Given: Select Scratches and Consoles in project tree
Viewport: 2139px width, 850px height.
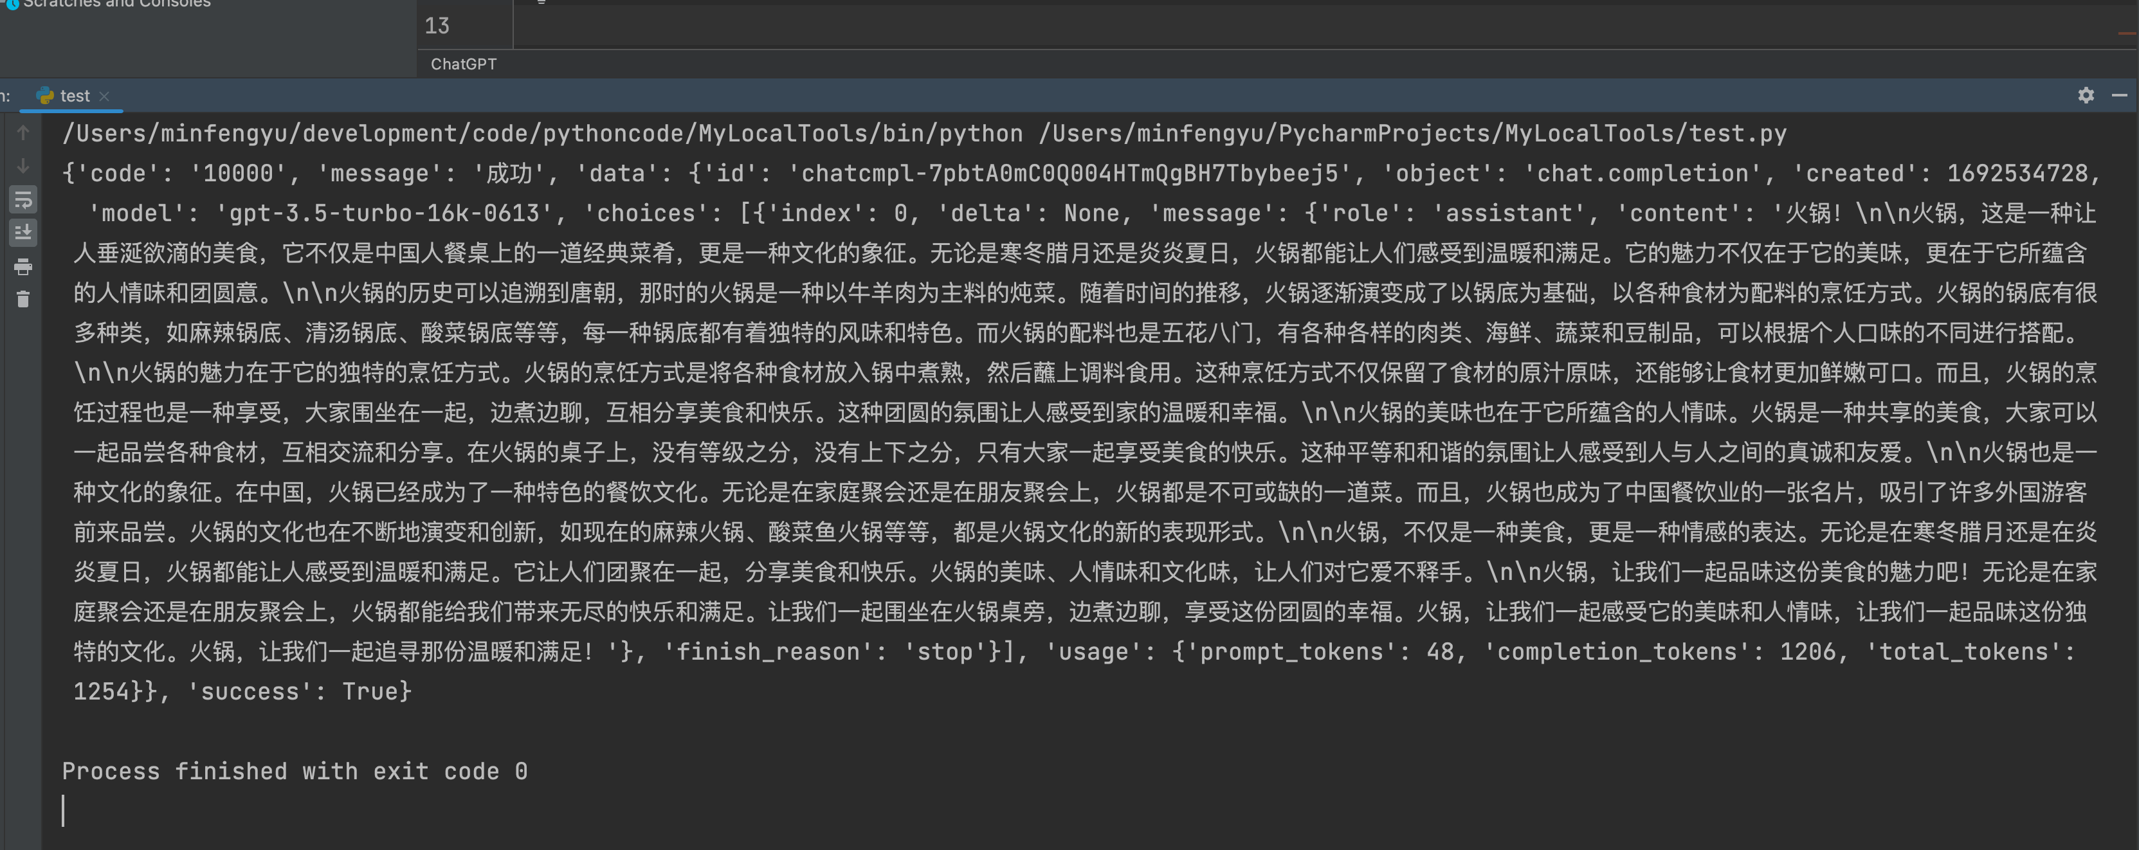Looking at the screenshot, I should click(x=116, y=3).
